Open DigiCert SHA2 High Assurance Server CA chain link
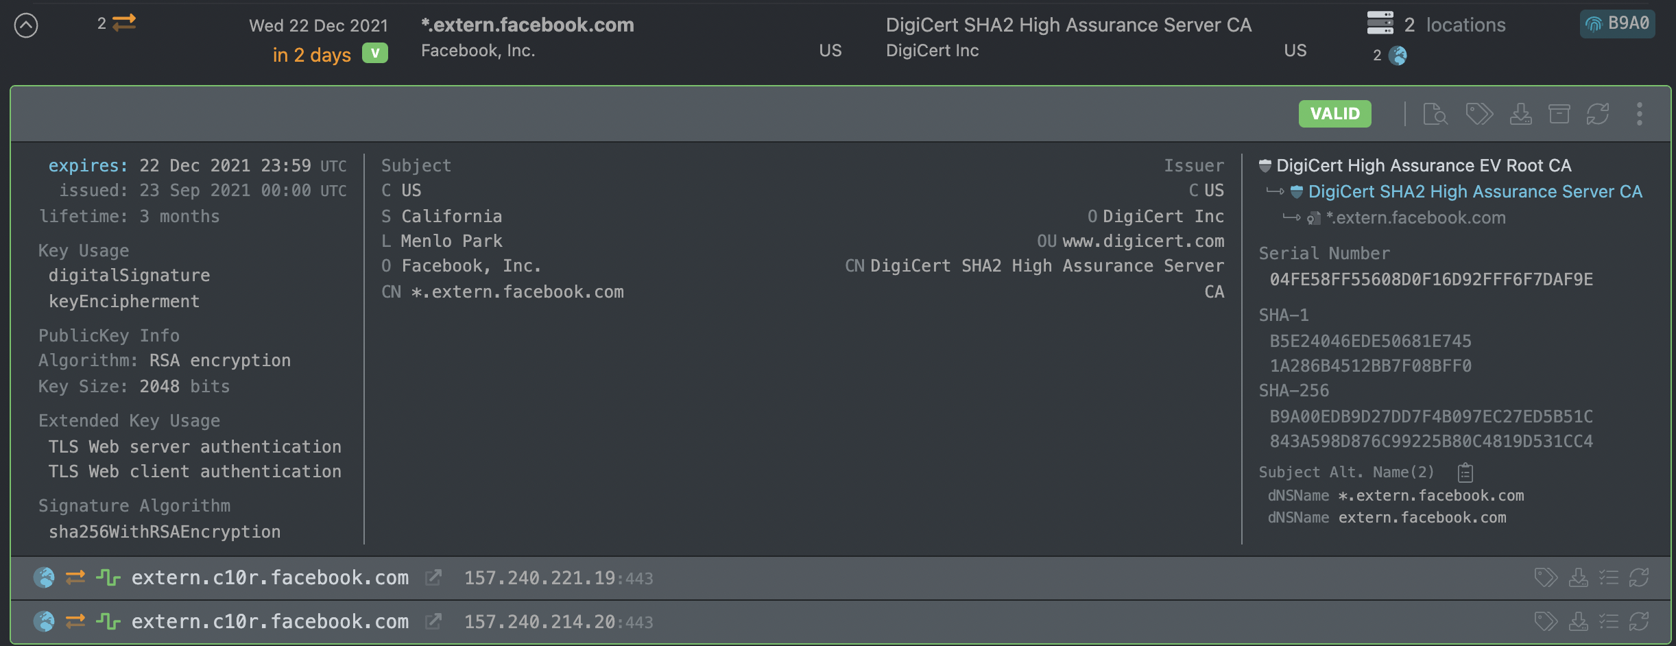1676x646 pixels. pyautogui.click(x=1474, y=192)
